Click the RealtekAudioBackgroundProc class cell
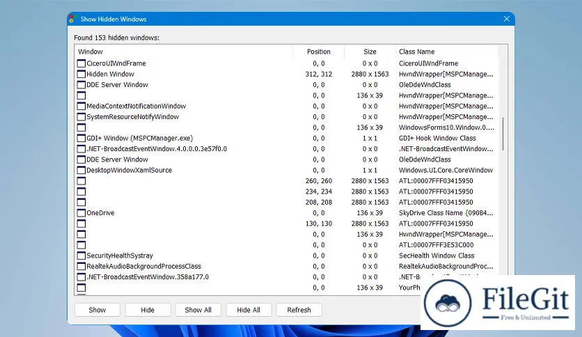The width and height of the screenshot is (582, 337). tap(446, 267)
